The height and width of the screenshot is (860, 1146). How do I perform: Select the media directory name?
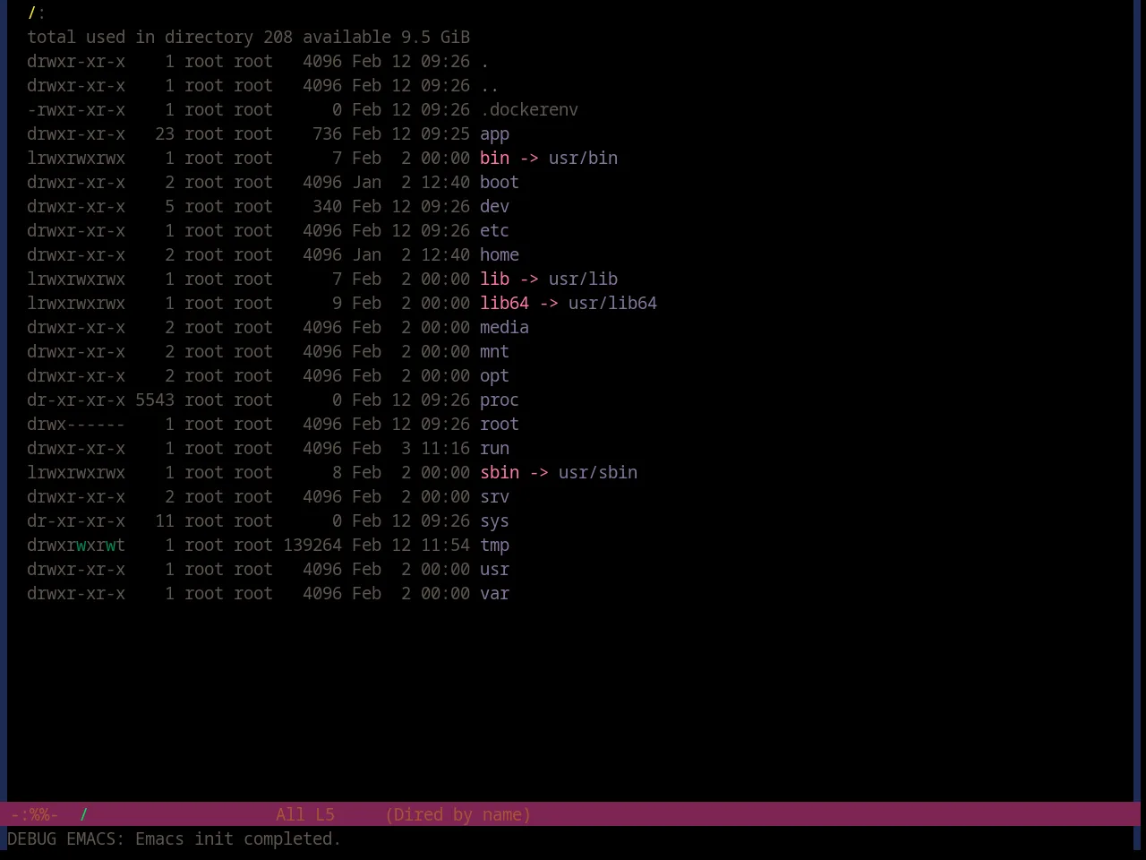[504, 328]
